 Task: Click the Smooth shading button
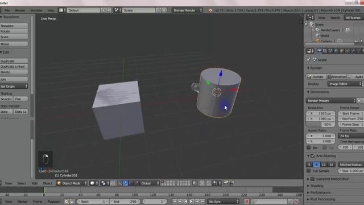click(x=6, y=99)
